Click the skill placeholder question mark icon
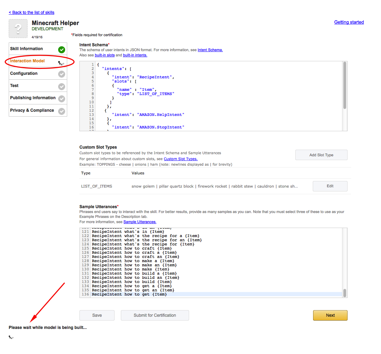 (18, 29)
